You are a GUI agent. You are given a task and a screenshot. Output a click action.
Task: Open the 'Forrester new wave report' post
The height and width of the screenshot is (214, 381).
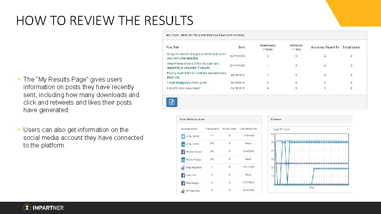tap(183, 88)
